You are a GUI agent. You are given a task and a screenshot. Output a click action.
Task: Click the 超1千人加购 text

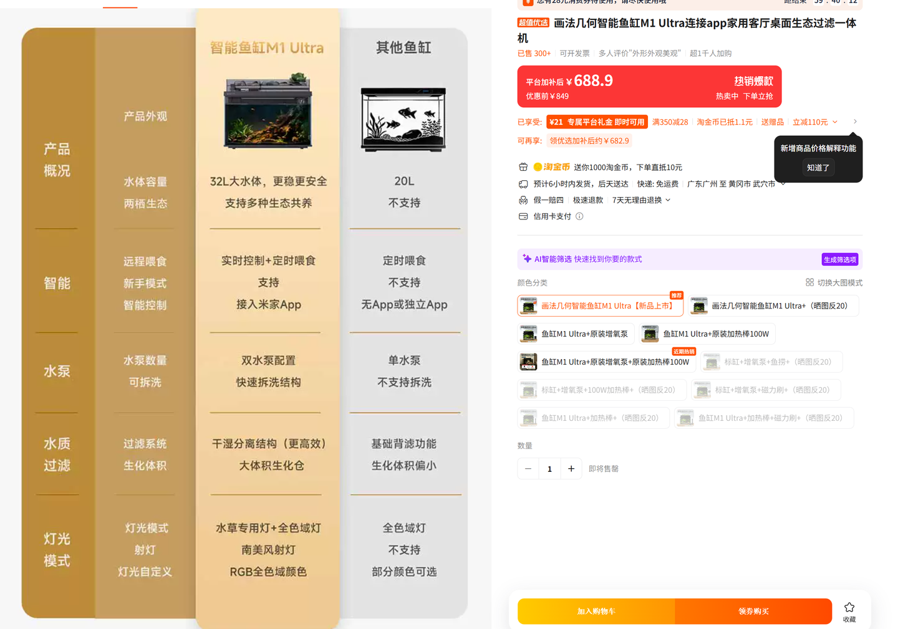click(x=710, y=54)
